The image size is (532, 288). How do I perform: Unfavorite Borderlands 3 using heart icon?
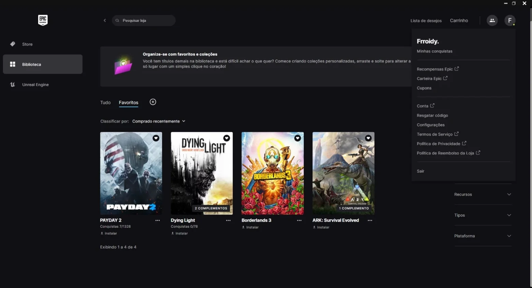[x=297, y=138]
